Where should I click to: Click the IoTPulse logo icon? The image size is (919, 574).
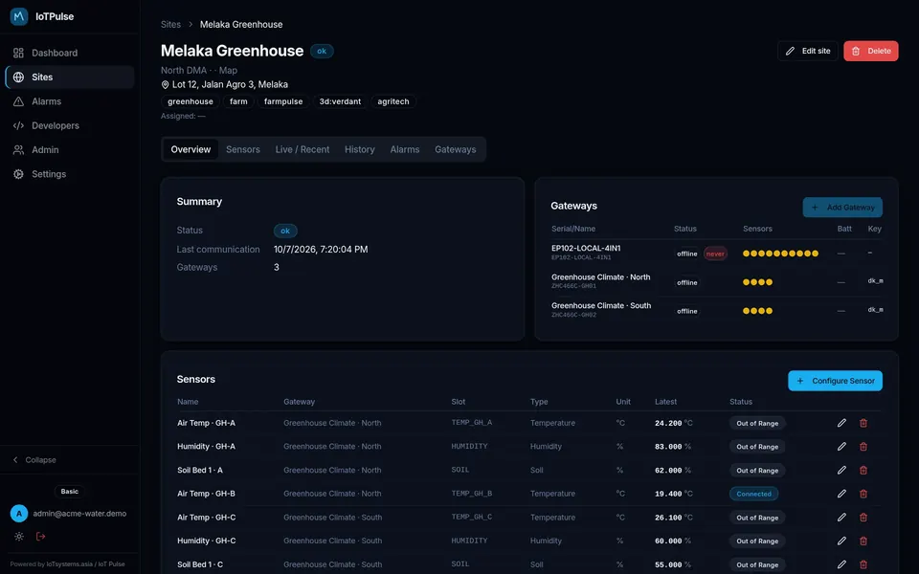coord(19,16)
